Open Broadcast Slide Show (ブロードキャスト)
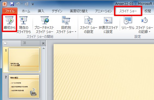 [44, 25]
